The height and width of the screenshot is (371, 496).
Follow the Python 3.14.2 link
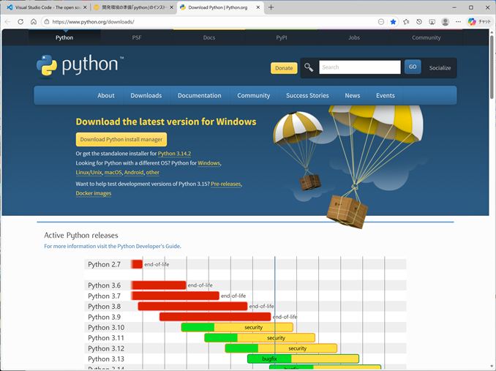(x=174, y=154)
